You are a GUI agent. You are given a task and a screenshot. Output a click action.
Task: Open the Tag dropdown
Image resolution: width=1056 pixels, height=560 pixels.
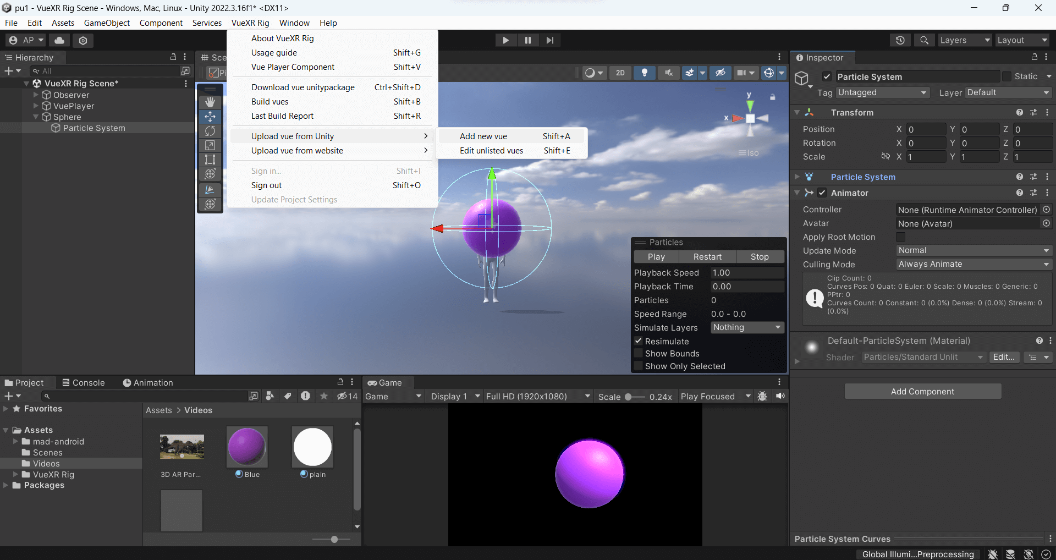[883, 92]
